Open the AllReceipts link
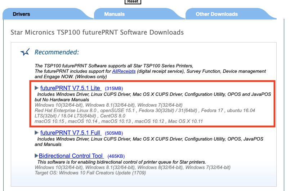The image size is (290, 191). [124, 71]
